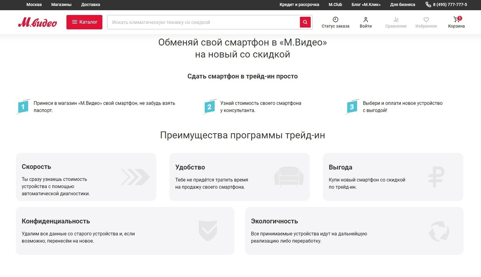Viewport: 481px width, 277px height.
Task: Click the chevrons icon in Скорость card
Action: click(135, 177)
